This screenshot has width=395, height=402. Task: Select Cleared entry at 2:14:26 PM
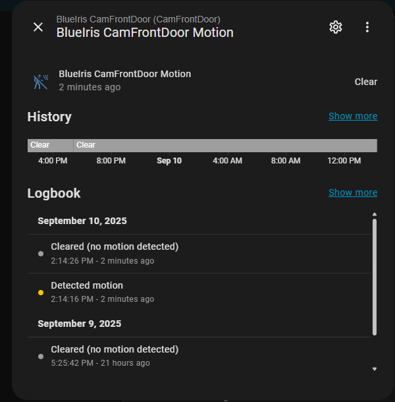[199, 254]
